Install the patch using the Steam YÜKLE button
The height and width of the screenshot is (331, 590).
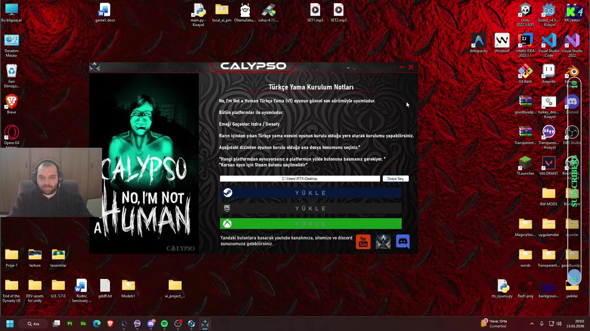(311, 193)
